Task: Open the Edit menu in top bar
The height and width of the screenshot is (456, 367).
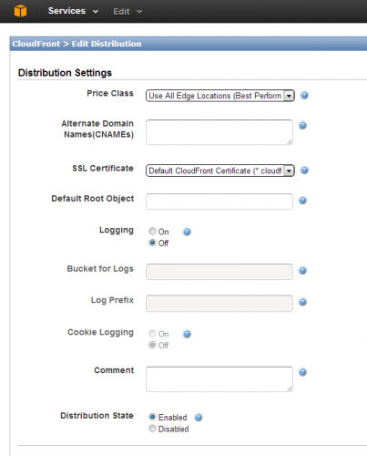Action: pyautogui.click(x=127, y=12)
